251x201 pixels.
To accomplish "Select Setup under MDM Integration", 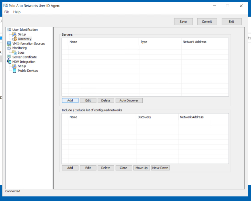I will tap(22, 66).
